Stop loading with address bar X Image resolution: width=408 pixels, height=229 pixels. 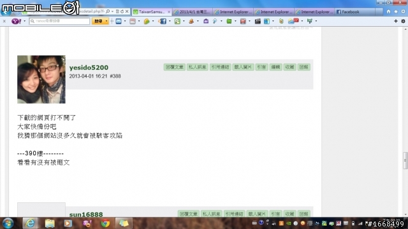[x=127, y=11]
